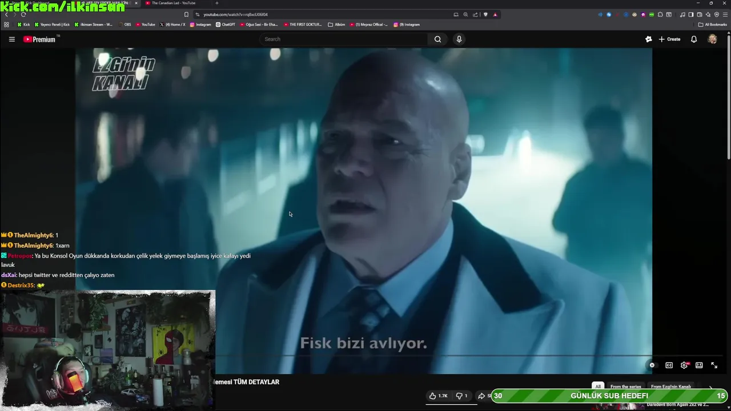Click the icon left of Create
Screen dimensions: 731x411
tap(648, 39)
